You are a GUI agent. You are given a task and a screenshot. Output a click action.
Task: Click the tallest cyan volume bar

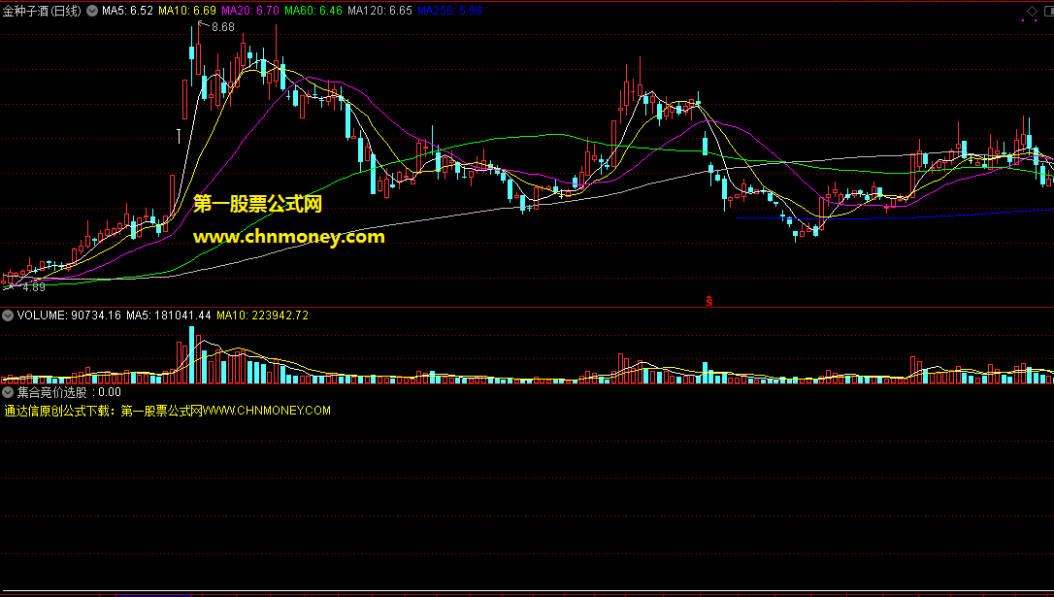tap(191, 355)
